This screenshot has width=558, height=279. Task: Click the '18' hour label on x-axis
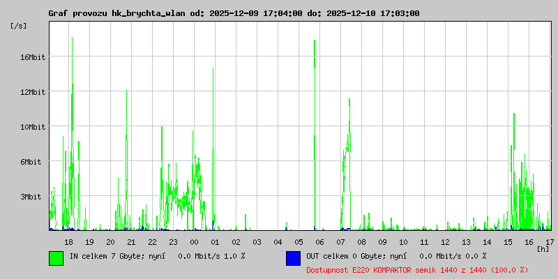(x=68, y=242)
